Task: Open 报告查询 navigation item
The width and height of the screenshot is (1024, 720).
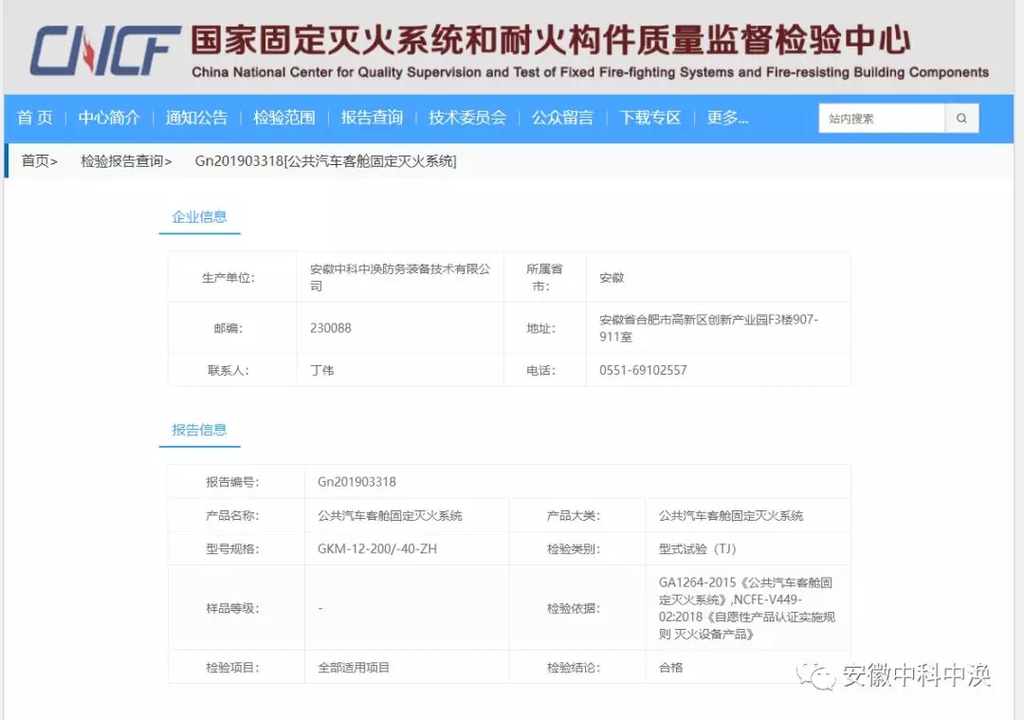Action: tap(372, 118)
